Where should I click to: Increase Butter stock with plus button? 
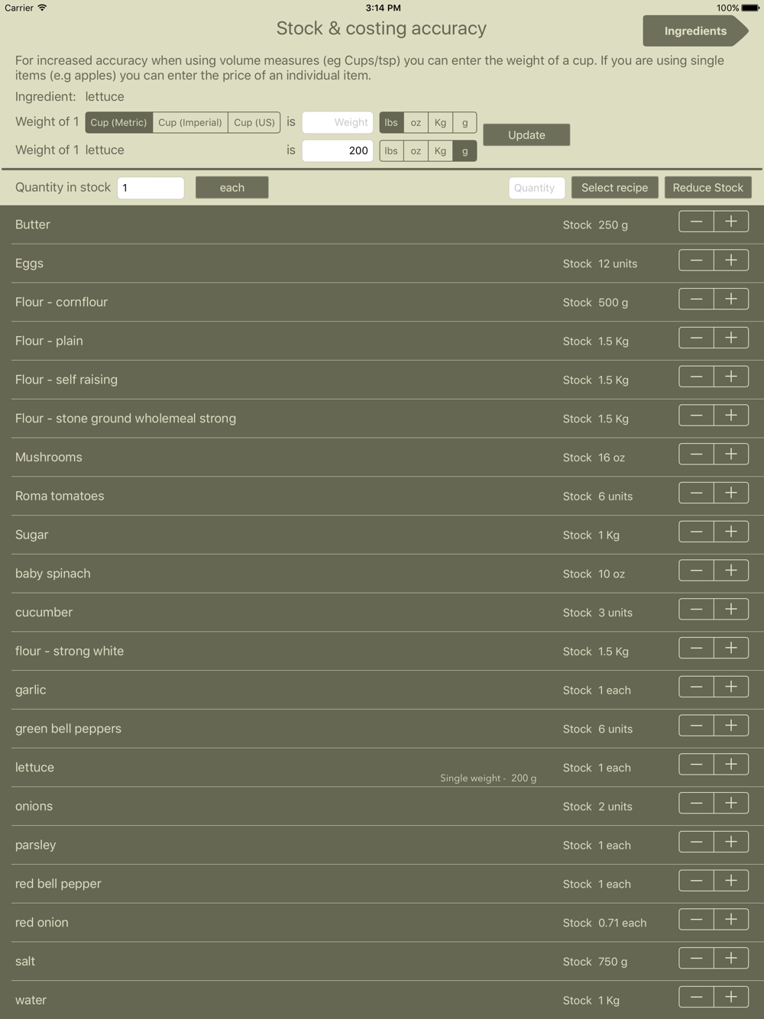click(731, 222)
